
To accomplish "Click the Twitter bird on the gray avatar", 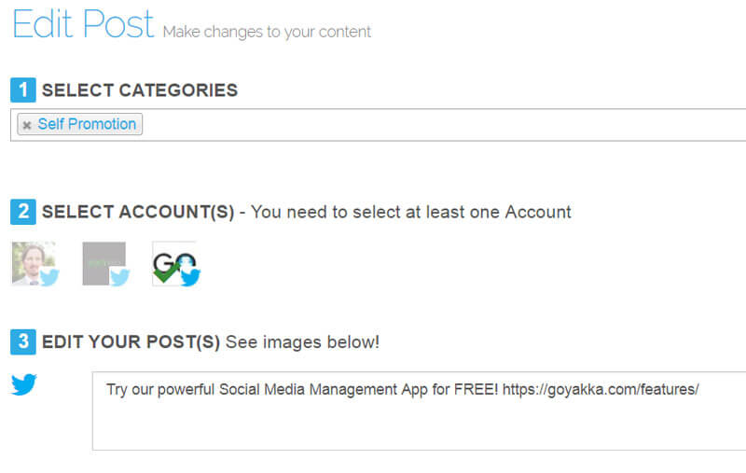I will [x=120, y=277].
